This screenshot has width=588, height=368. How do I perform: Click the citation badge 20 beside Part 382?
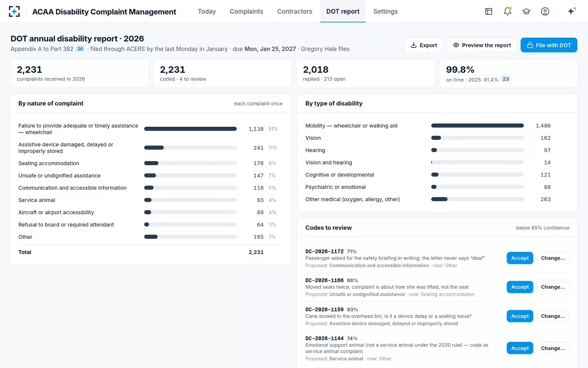(80, 49)
